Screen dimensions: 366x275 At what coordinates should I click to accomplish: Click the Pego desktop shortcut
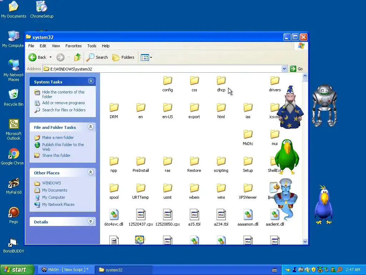(x=14, y=216)
